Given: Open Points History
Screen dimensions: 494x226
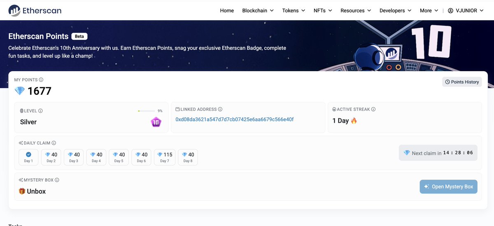Looking at the screenshot, I should click(462, 82).
